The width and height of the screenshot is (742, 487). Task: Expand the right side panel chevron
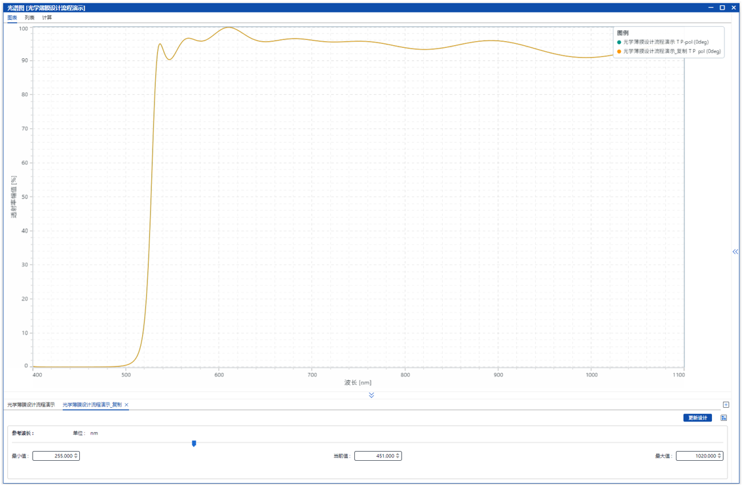tap(735, 251)
